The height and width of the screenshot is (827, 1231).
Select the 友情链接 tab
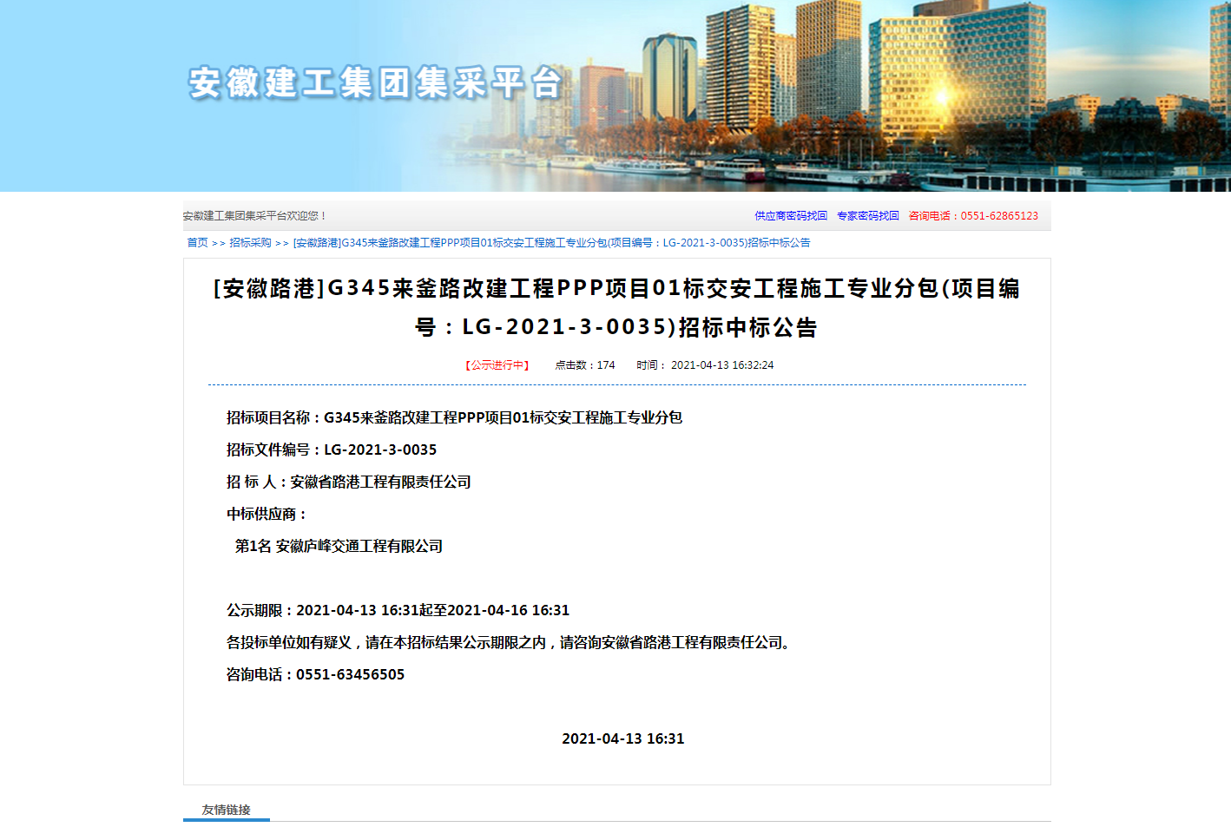coord(226,810)
